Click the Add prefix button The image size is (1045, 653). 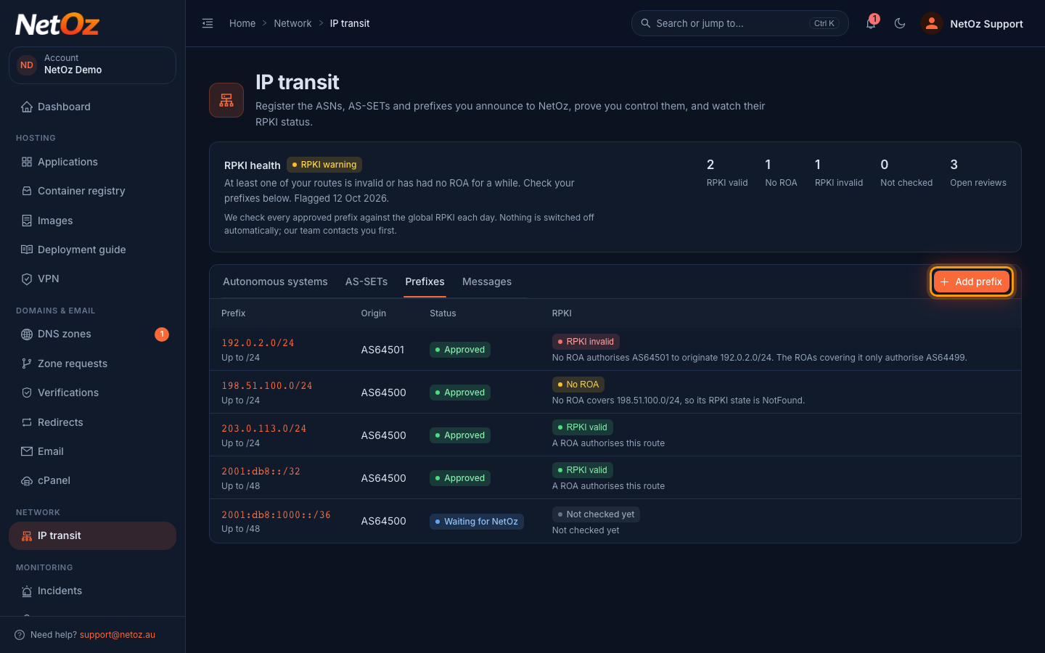click(x=971, y=282)
